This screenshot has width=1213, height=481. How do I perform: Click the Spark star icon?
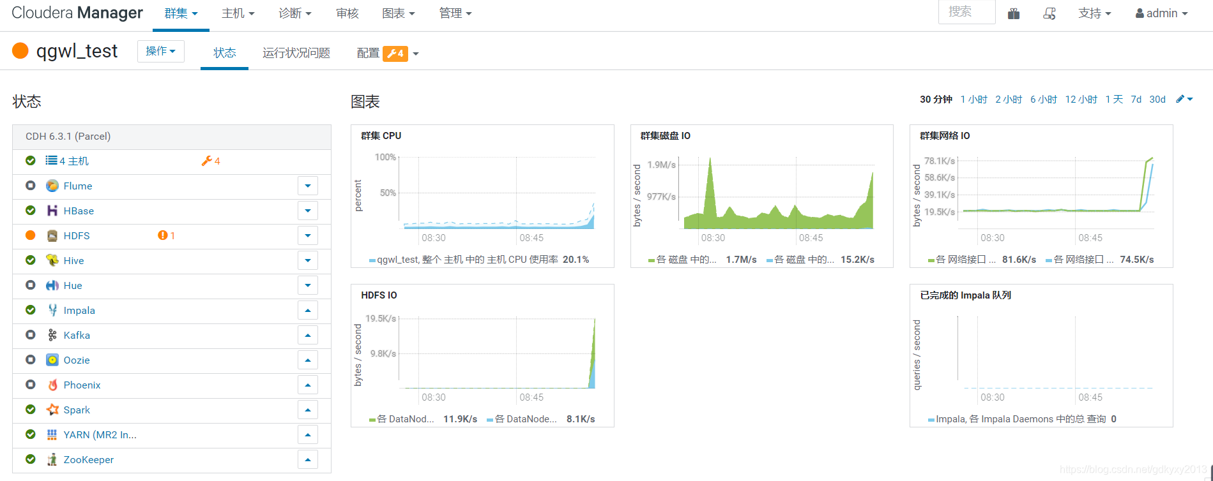(52, 410)
